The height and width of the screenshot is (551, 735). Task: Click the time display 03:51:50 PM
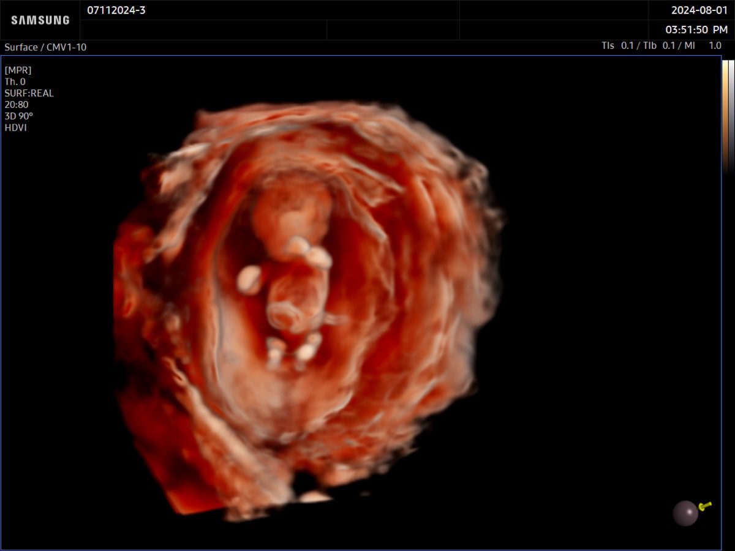pyautogui.click(x=696, y=29)
